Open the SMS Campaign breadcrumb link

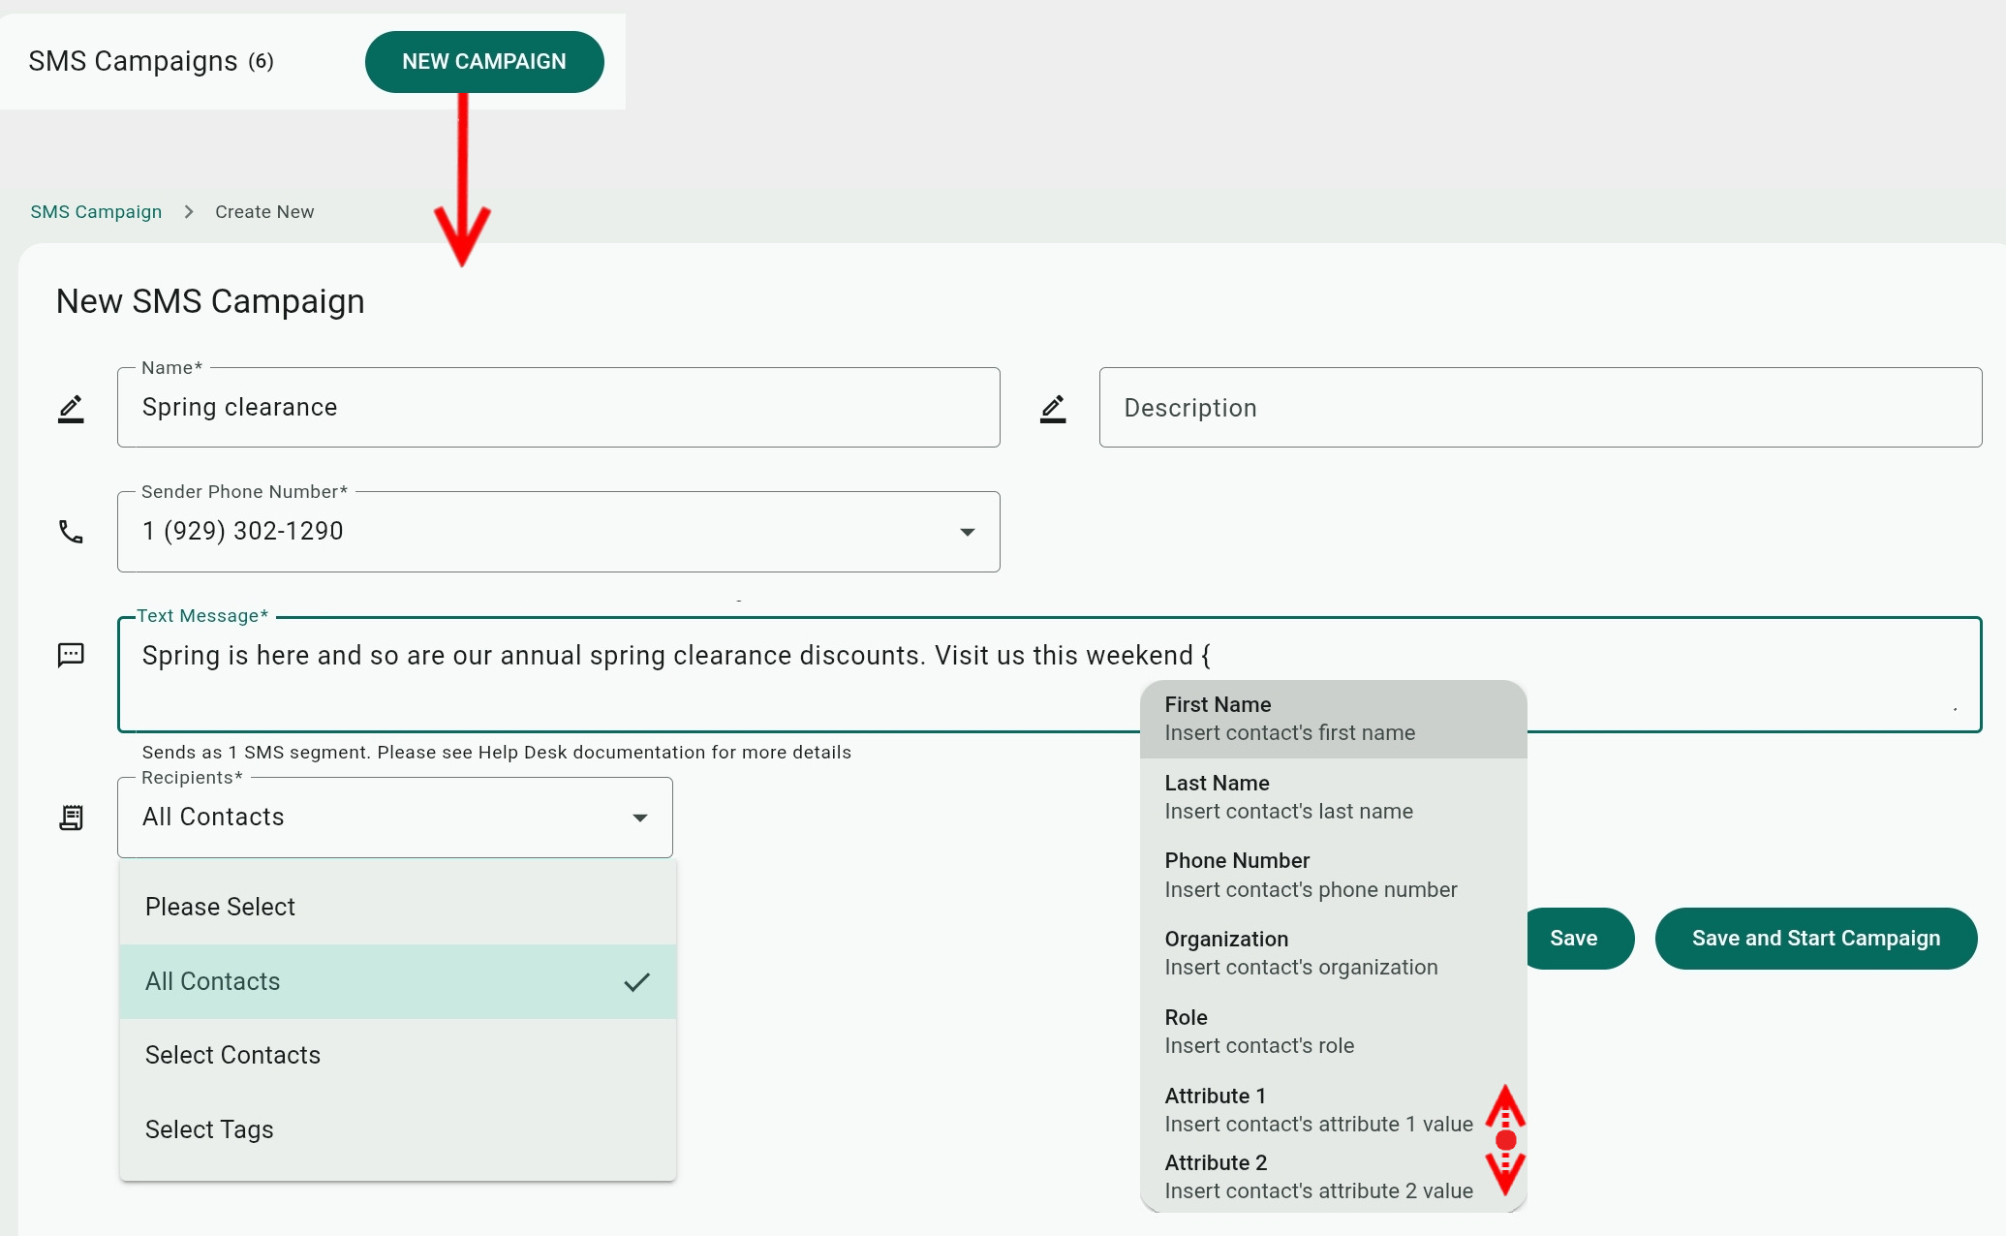pyautogui.click(x=96, y=212)
